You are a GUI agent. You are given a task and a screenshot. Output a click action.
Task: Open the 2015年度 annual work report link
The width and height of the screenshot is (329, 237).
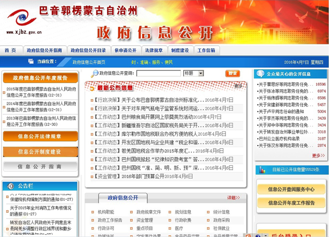(x=41, y=91)
